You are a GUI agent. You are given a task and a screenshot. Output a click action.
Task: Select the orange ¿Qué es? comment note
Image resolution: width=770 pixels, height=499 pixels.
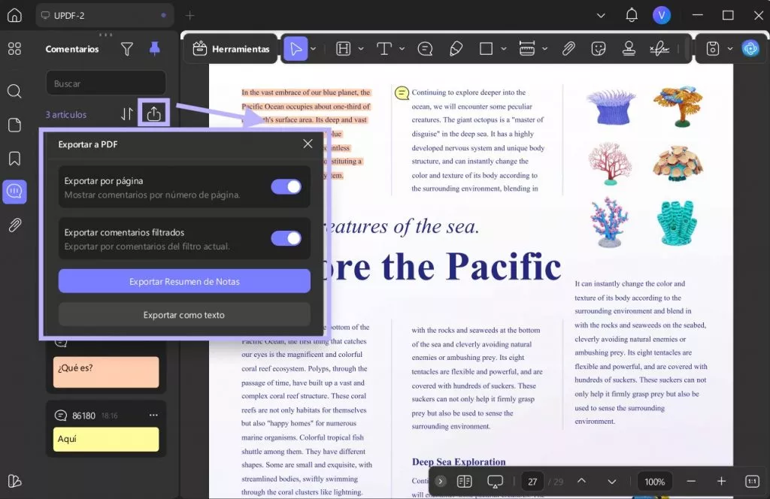coord(106,372)
